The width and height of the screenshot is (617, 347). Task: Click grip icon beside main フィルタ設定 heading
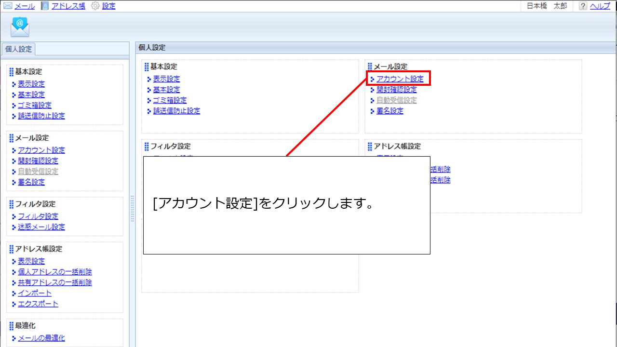click(147, 146)
